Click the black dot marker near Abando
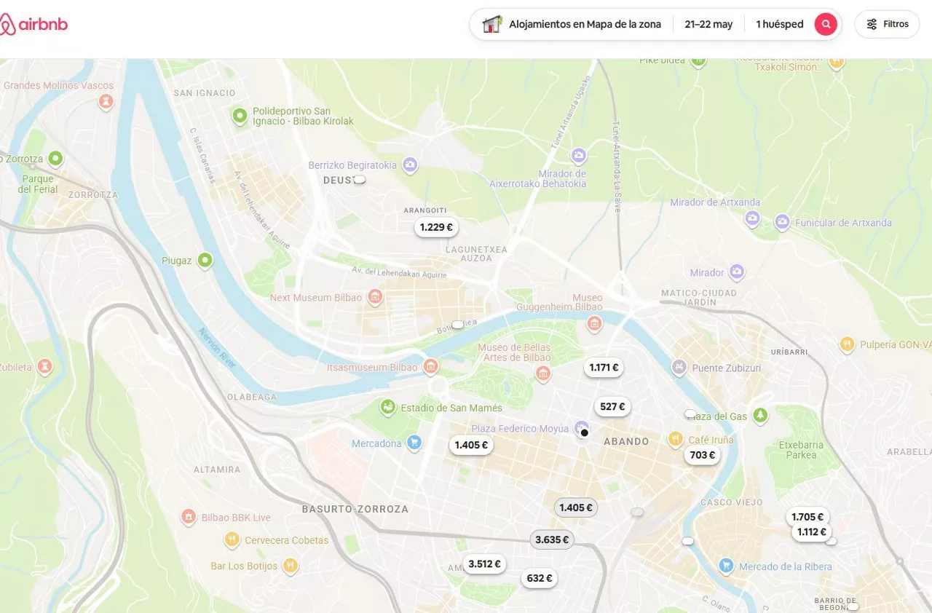Screen dimensions: 932x613 [x=584, y=432]
